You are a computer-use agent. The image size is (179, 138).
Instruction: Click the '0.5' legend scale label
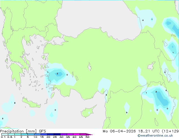tap(10, 137)
